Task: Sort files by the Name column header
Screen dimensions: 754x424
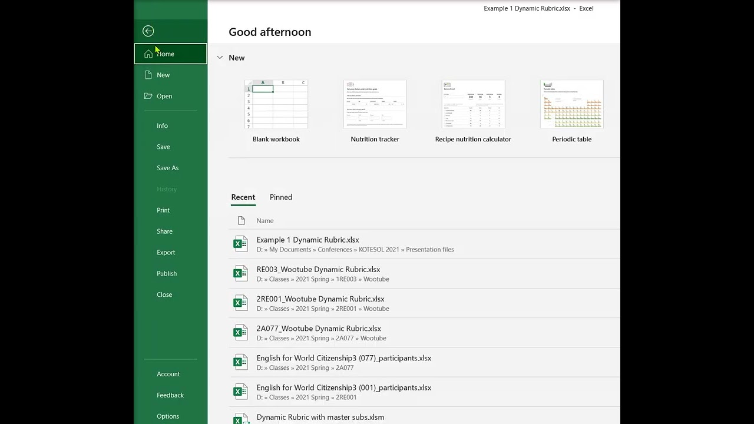Action: [265, 221]
